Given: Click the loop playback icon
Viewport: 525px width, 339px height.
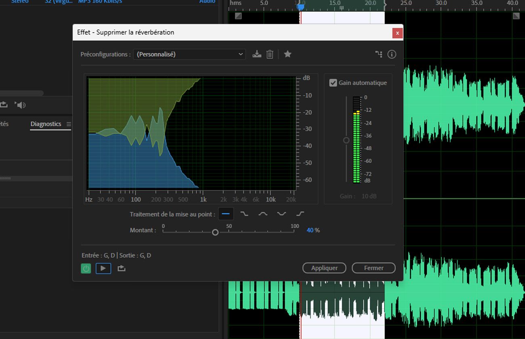Looking at the screenshot, I should click(x=4, y=105).
